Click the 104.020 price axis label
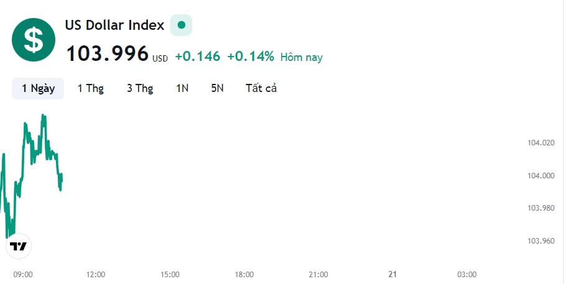 point(541,143)
